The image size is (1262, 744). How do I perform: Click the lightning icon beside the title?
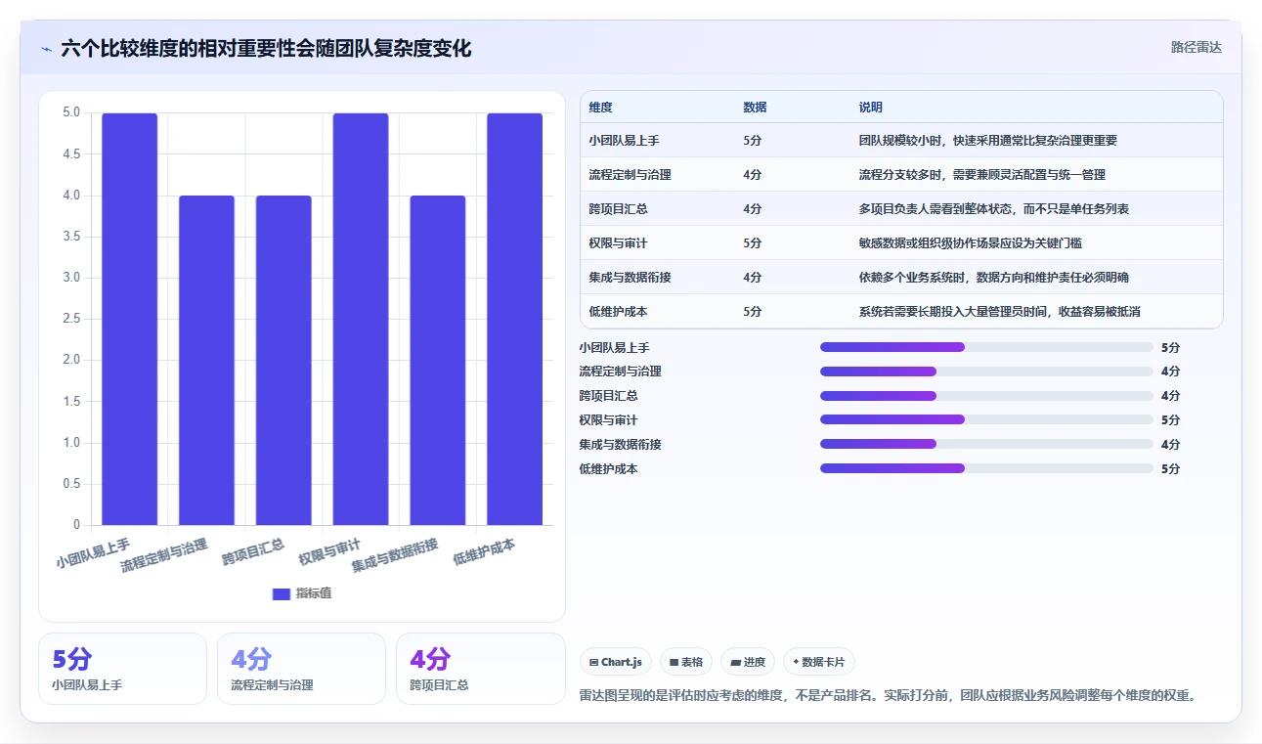tap(47, 49)
